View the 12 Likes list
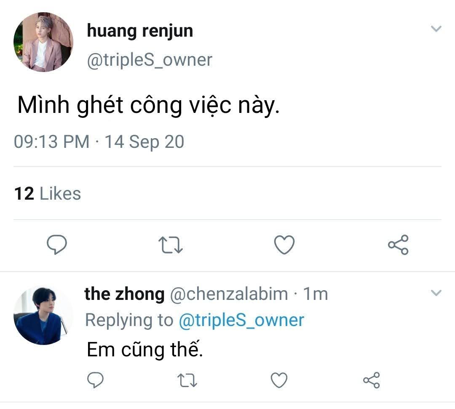Image resolution: width=455 pixels, height=409 pixels. click(x=47, y=194)
